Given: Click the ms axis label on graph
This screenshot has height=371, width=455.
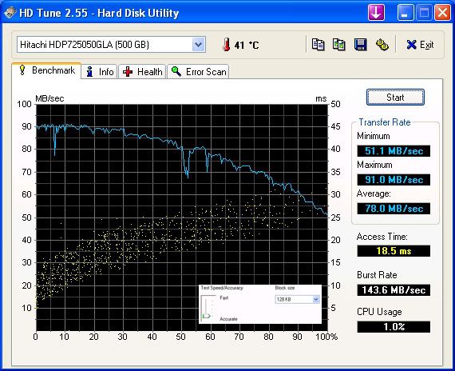Looking at the screenshot, I should (x=321, y=99).
